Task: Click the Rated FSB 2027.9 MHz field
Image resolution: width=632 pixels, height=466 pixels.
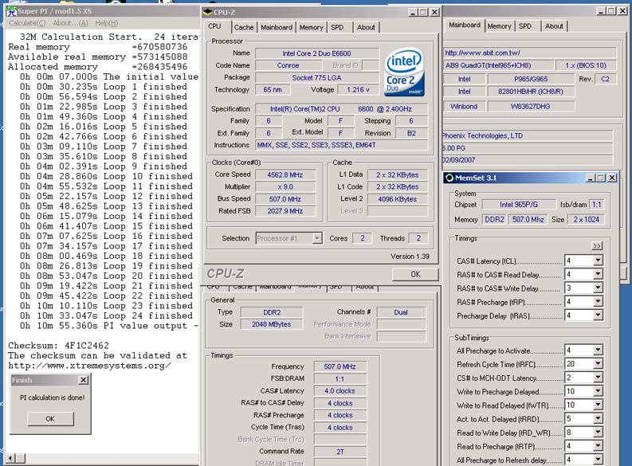Action: pos(285,211)
